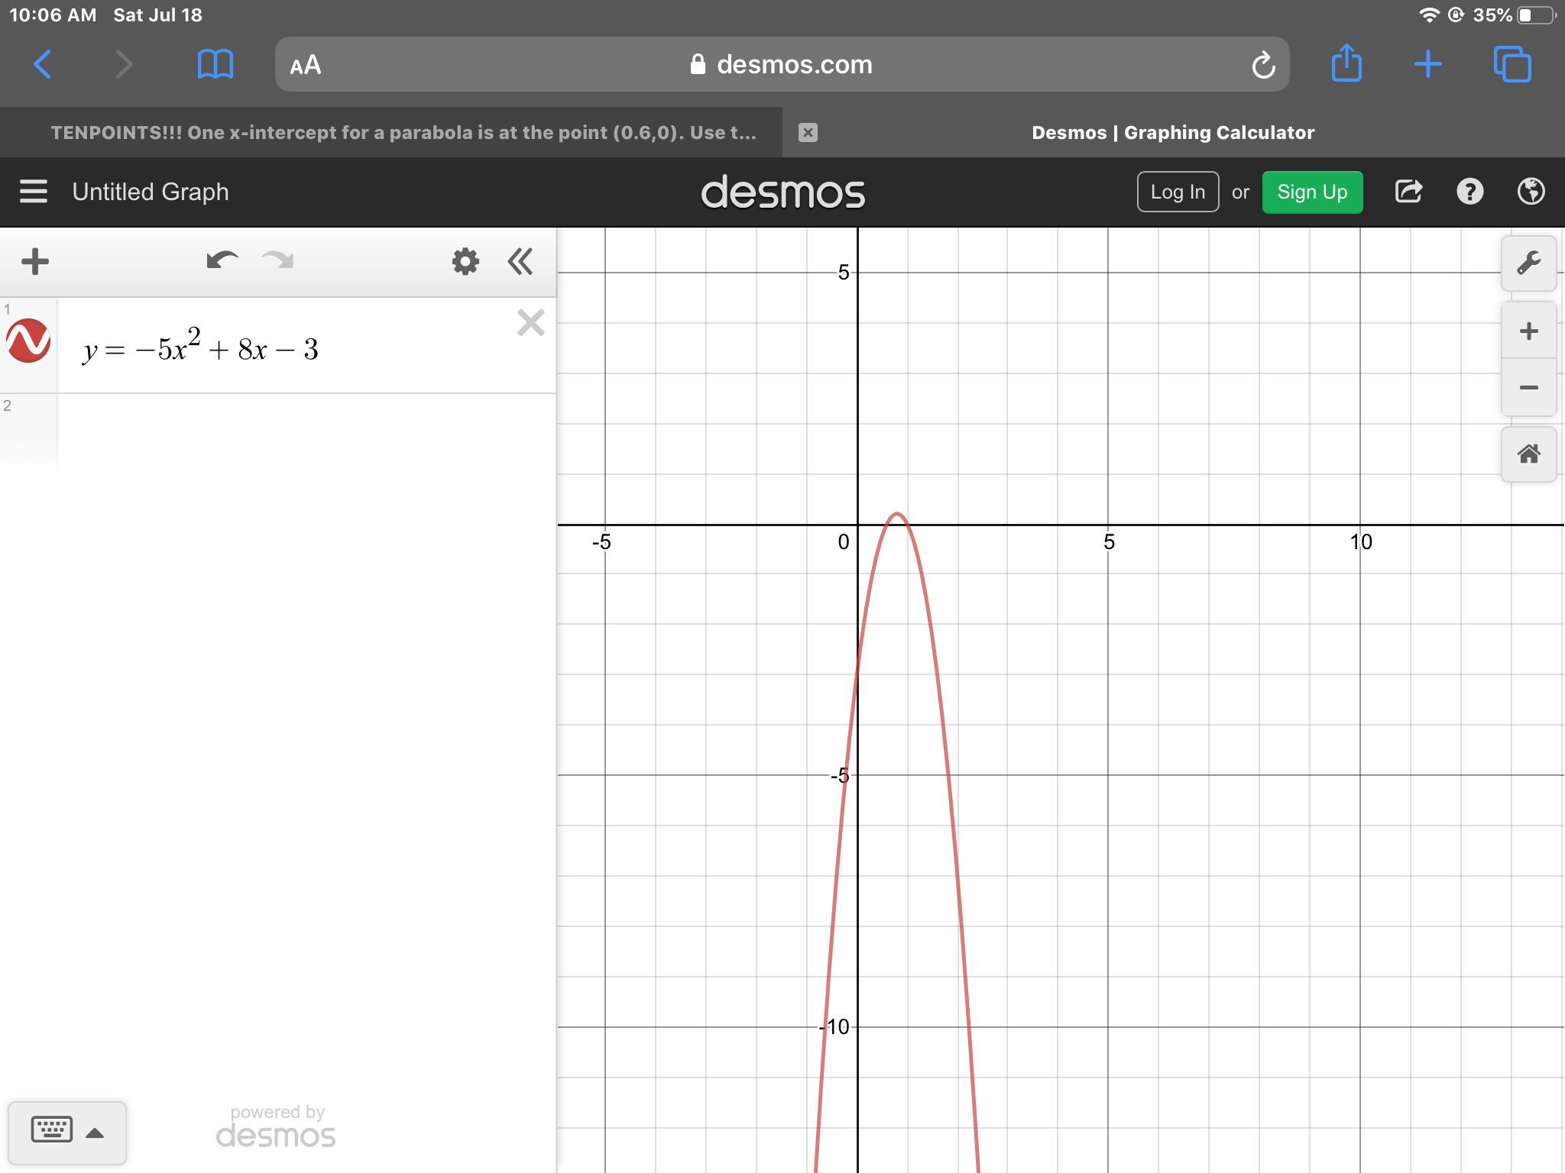
Task: Expand the on-screen keypad
Action: click(66, 1132)
